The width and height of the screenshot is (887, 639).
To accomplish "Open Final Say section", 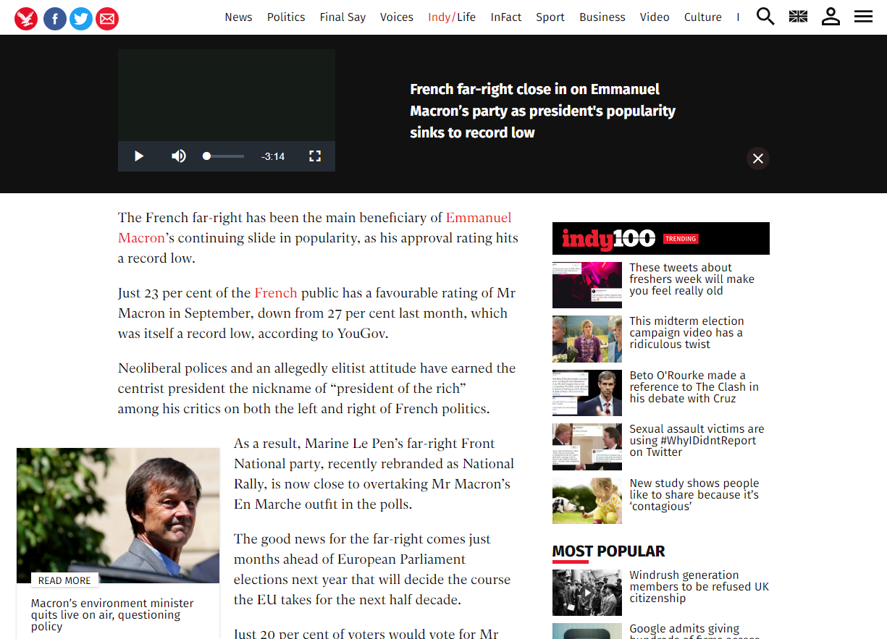I will (342, 17).
